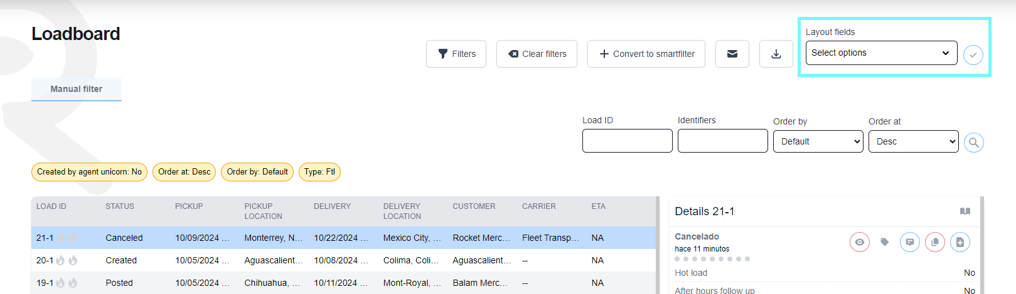
Task: Click the tag icon in Details panel
Action: 885,242
